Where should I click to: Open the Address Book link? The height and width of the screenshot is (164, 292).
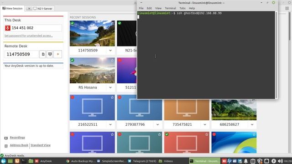point(19,145)
